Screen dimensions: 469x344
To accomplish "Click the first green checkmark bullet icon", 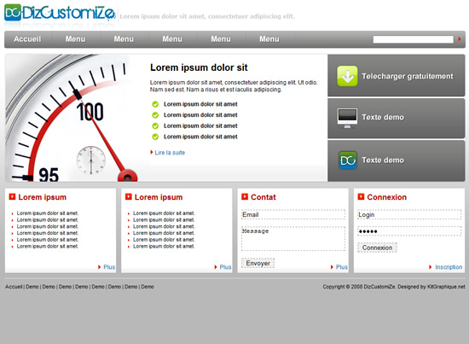I will 155,104.
